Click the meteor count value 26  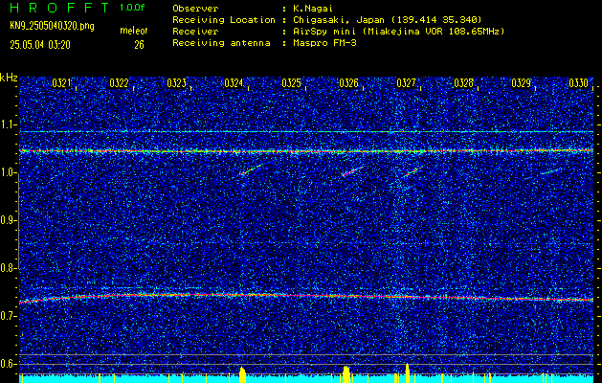click(139, 45)
